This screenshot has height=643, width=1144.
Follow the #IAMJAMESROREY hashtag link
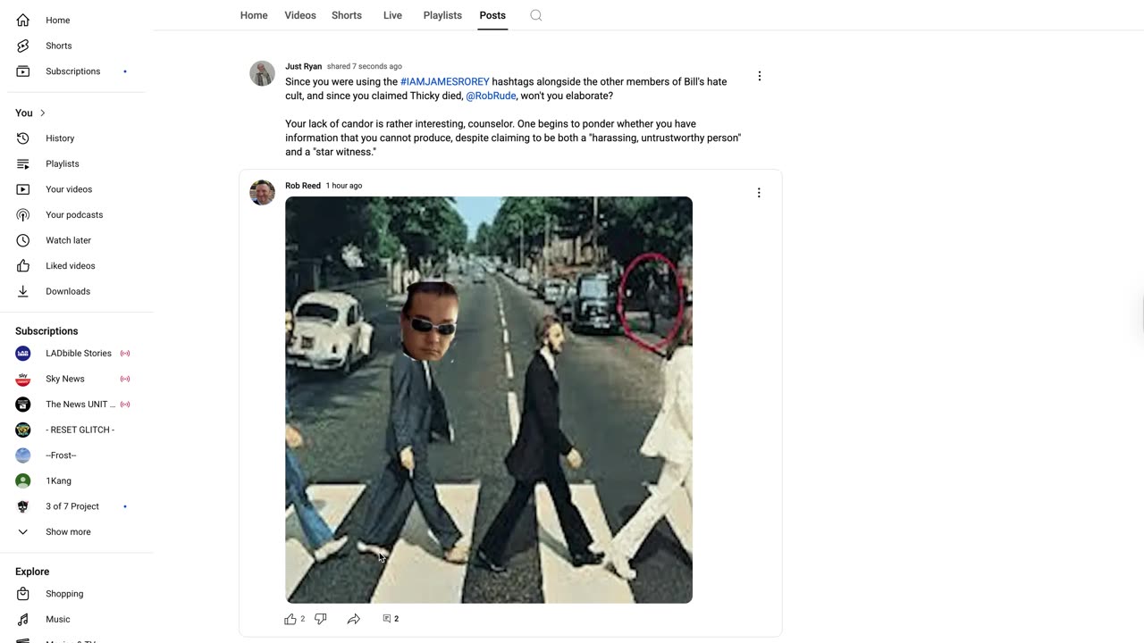pos(445,82)
